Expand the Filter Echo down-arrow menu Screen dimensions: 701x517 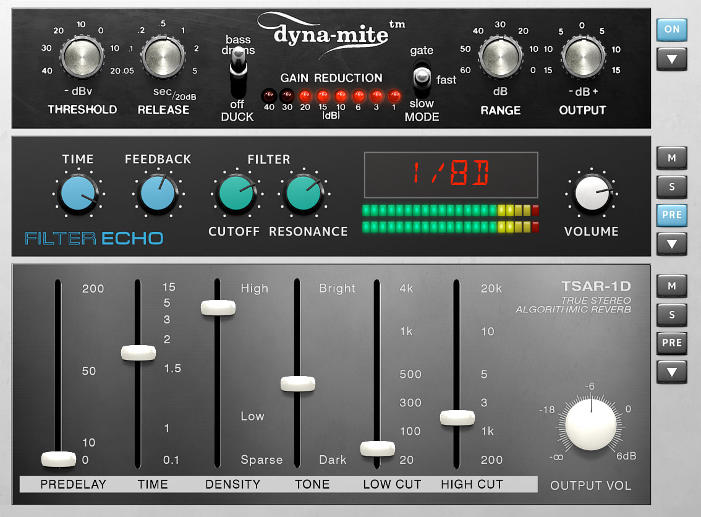click(672, 244)
